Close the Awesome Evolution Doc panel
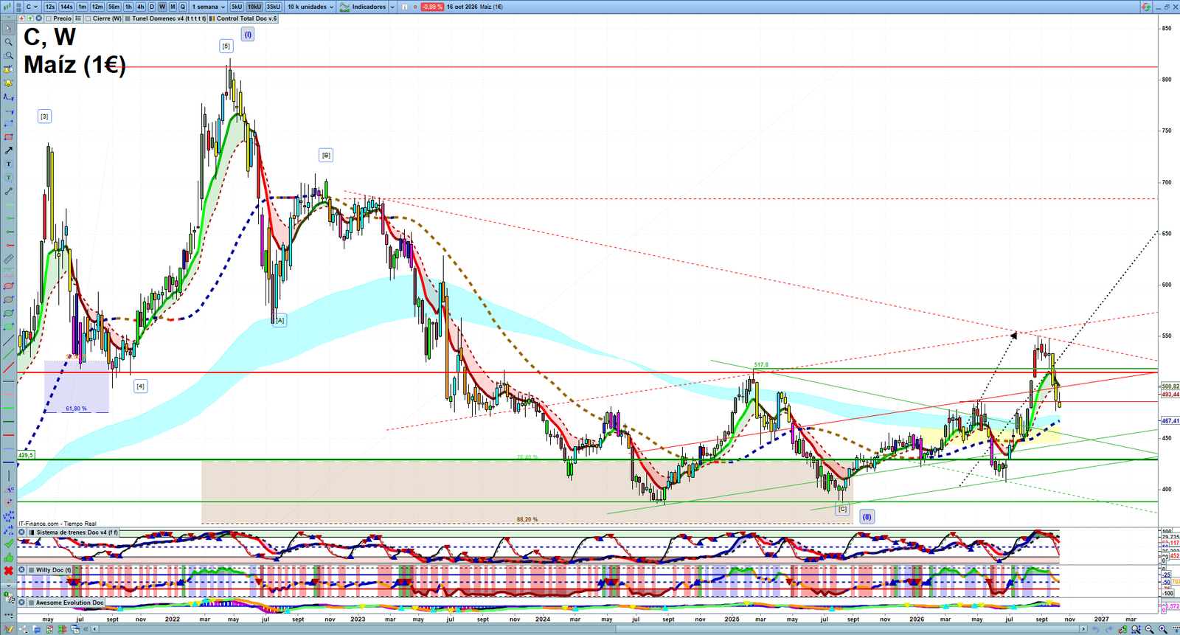The width and height of the screenshot is (1180, 635). pyautogui.click(x=22, y=603)
